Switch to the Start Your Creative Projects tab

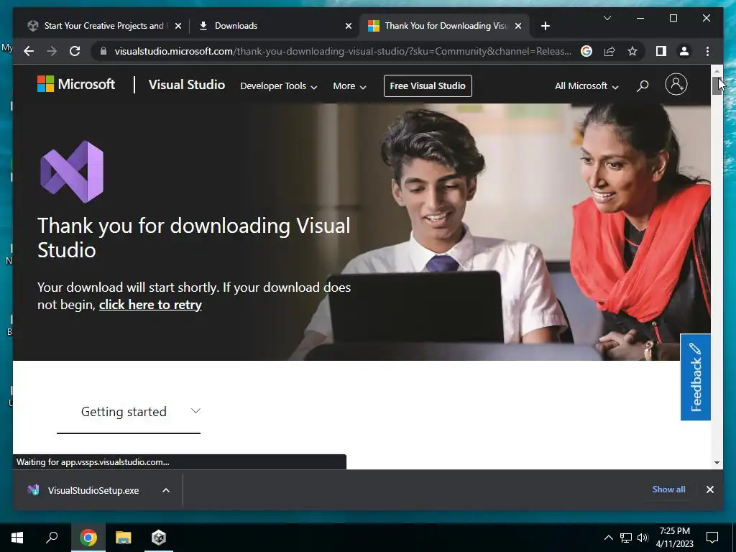(103, 26)
